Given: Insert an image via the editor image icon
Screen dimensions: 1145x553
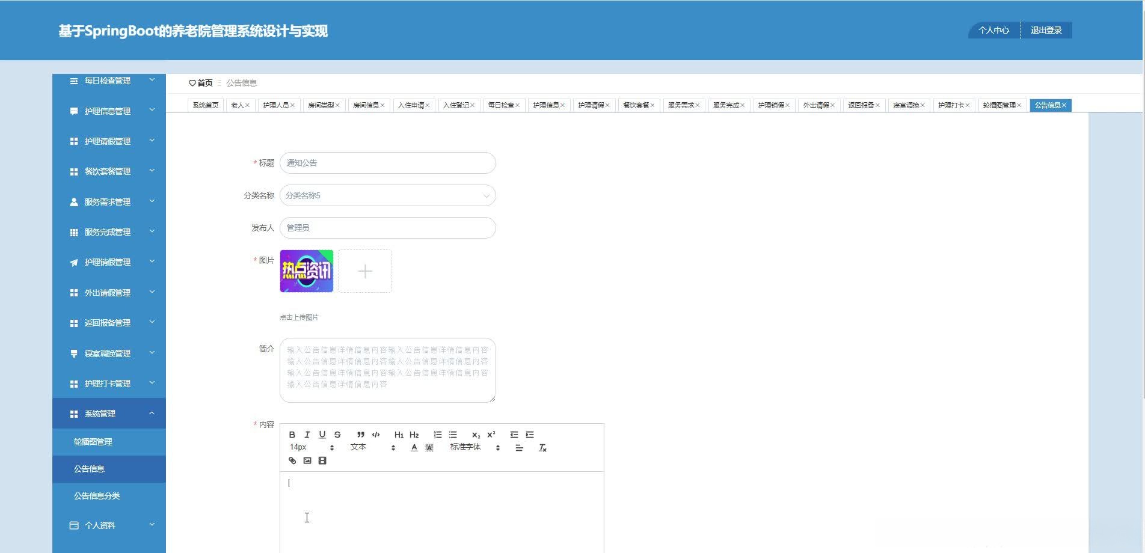Looking at the screenshot, I should [x=307, y=460].
